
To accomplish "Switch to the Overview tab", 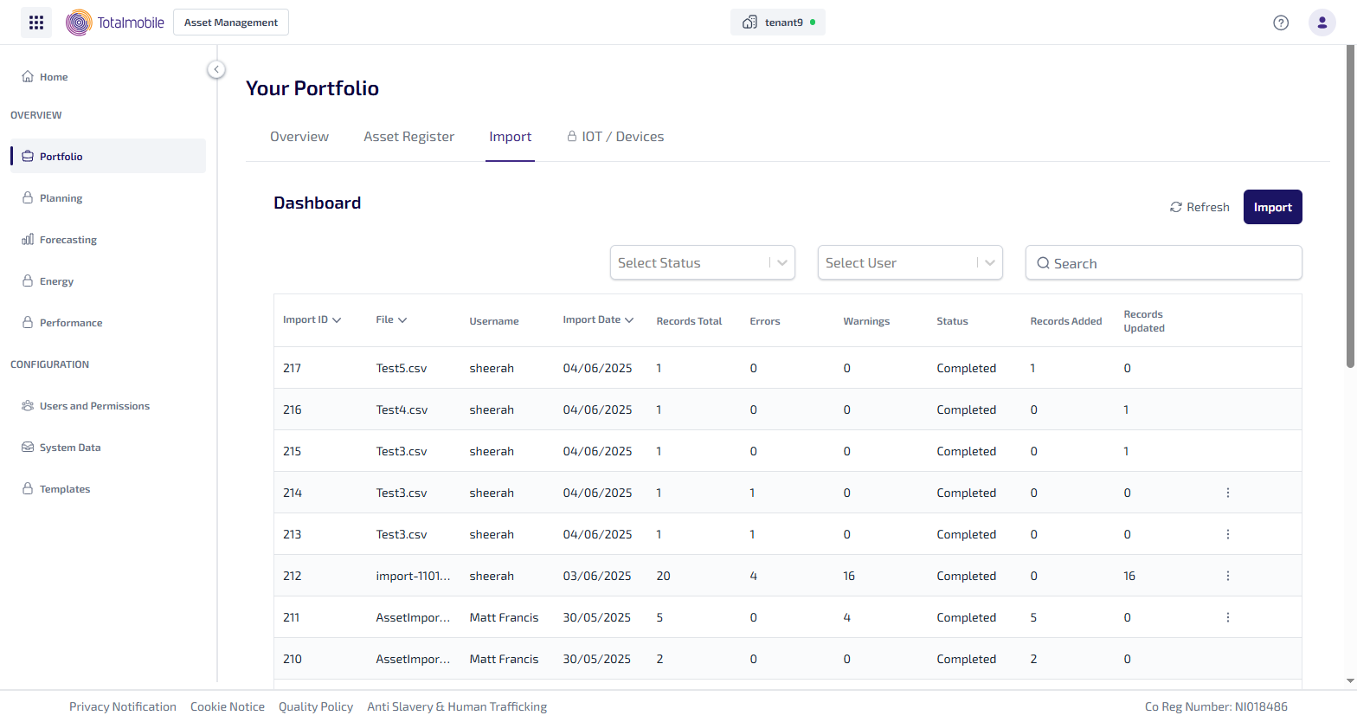I will click(x=299, y=137).
